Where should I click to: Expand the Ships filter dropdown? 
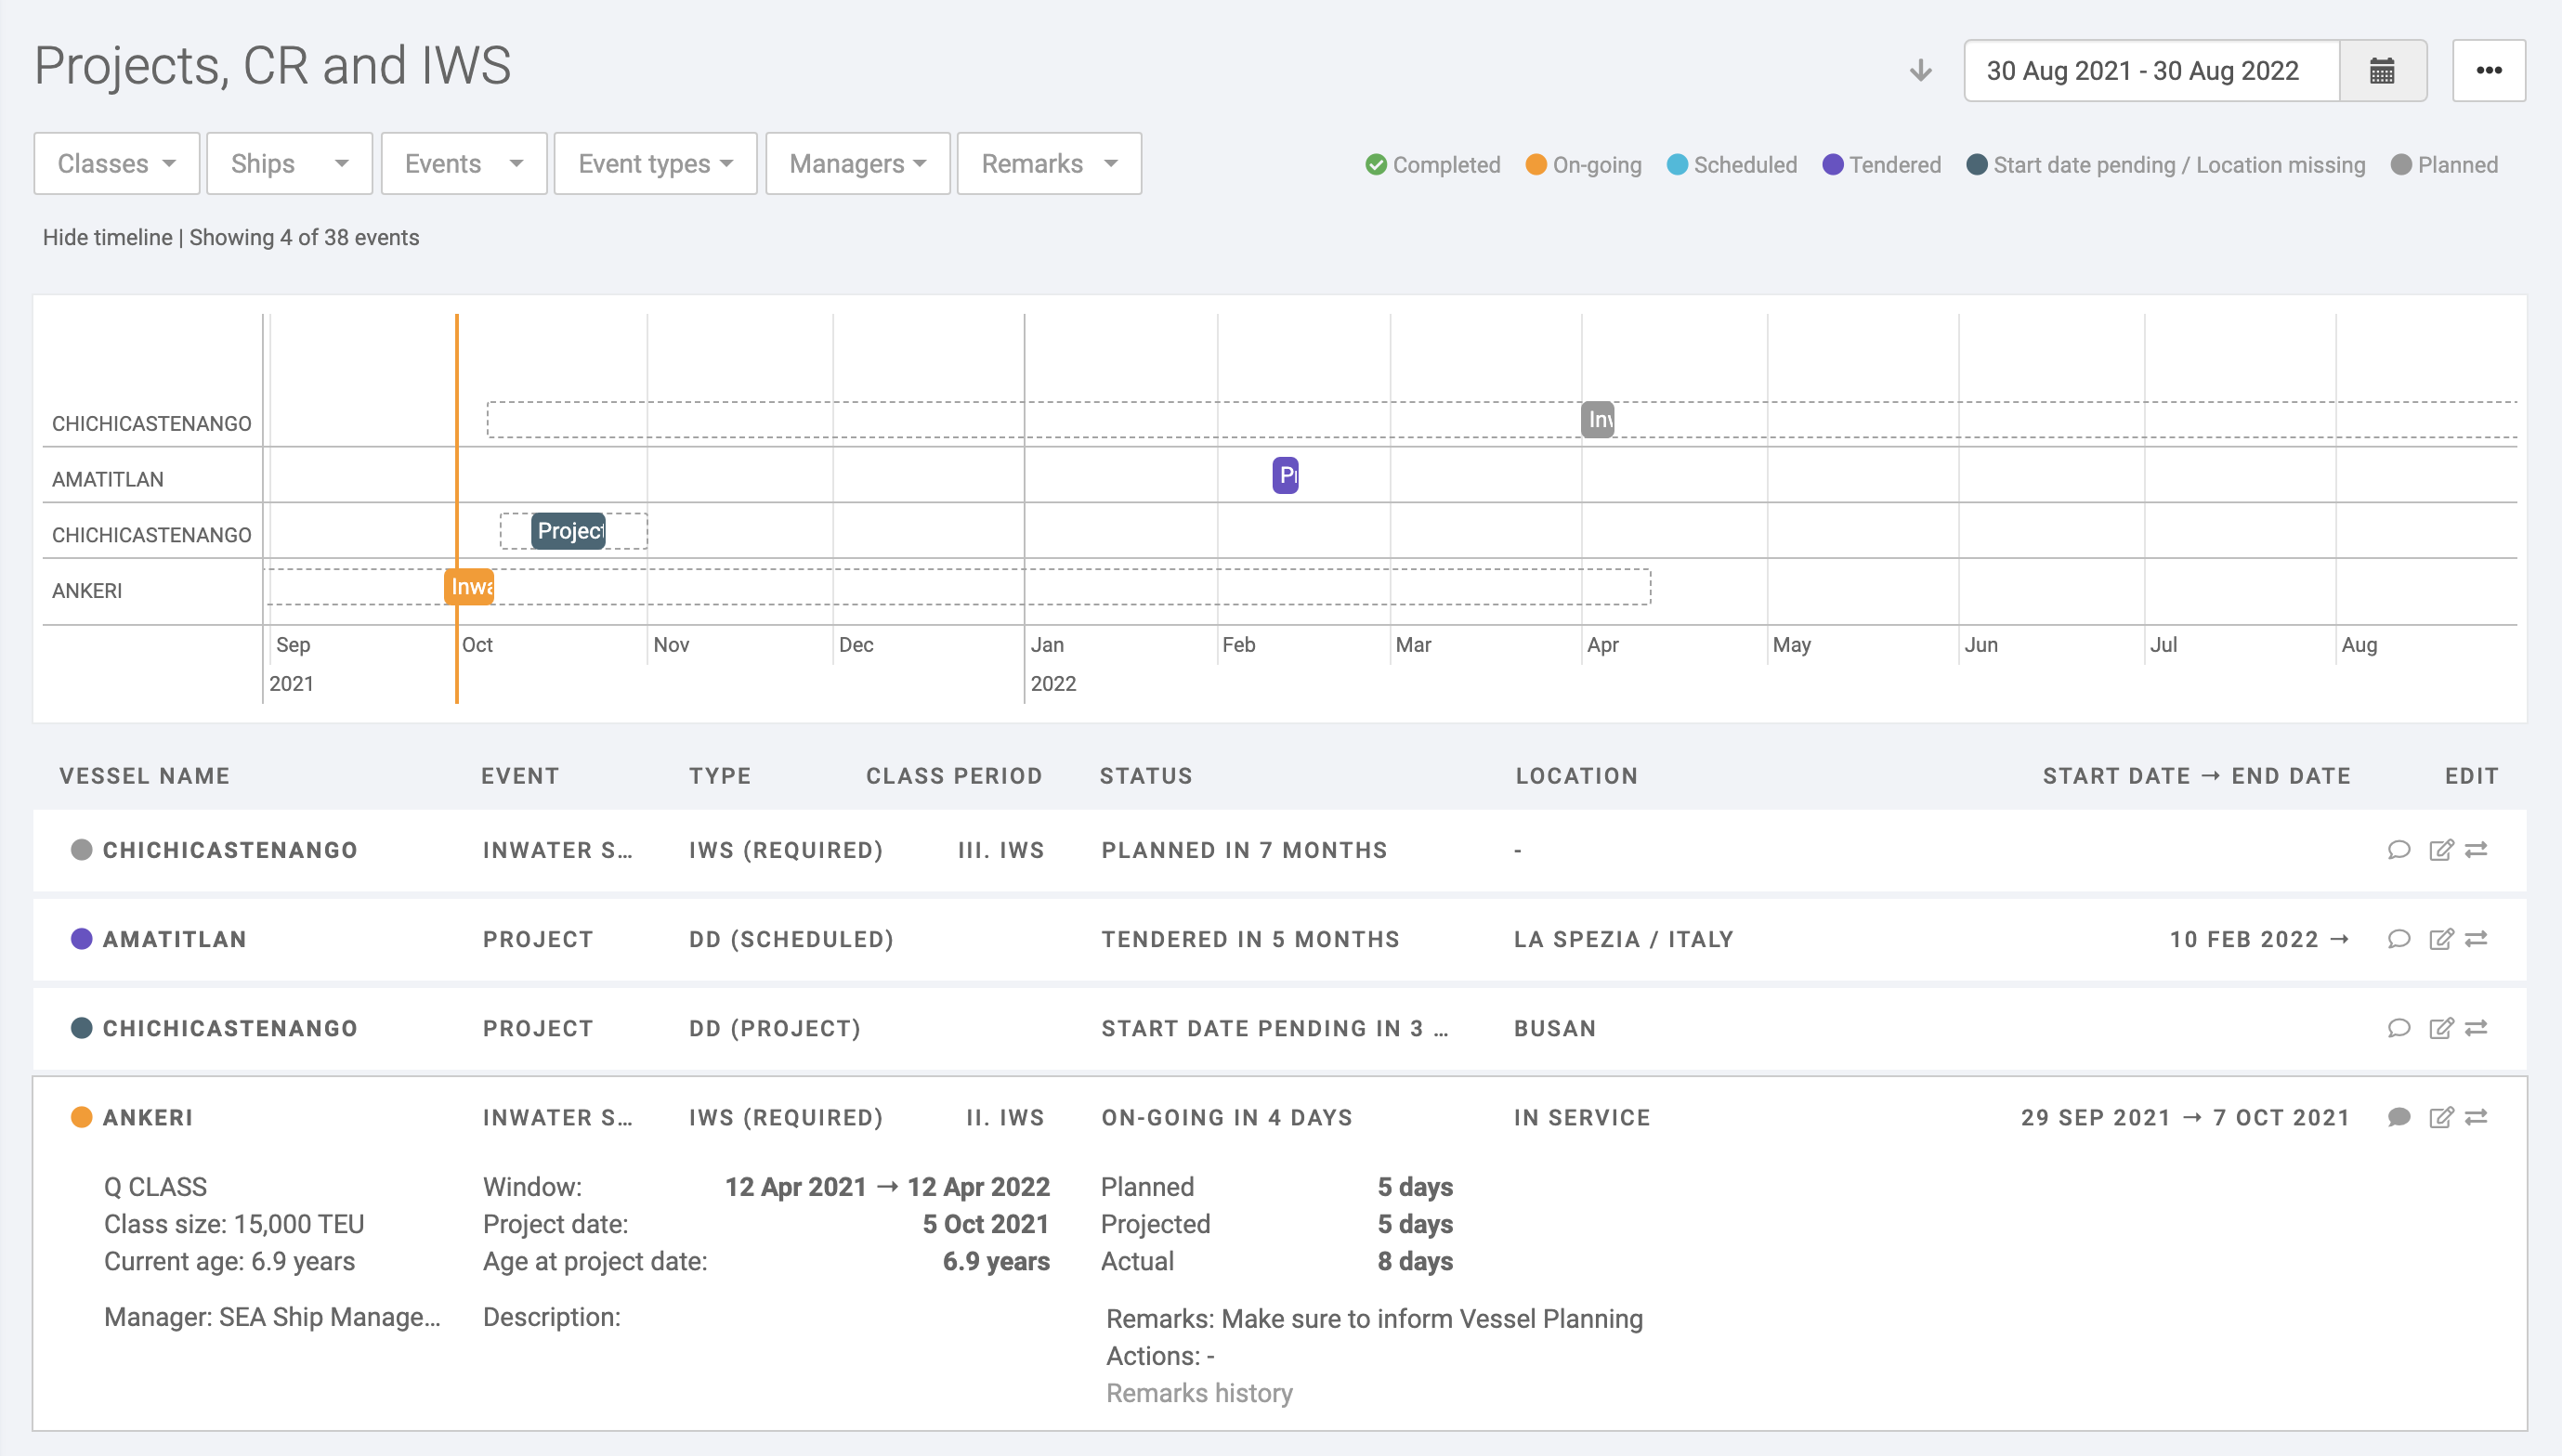point(289,164)
